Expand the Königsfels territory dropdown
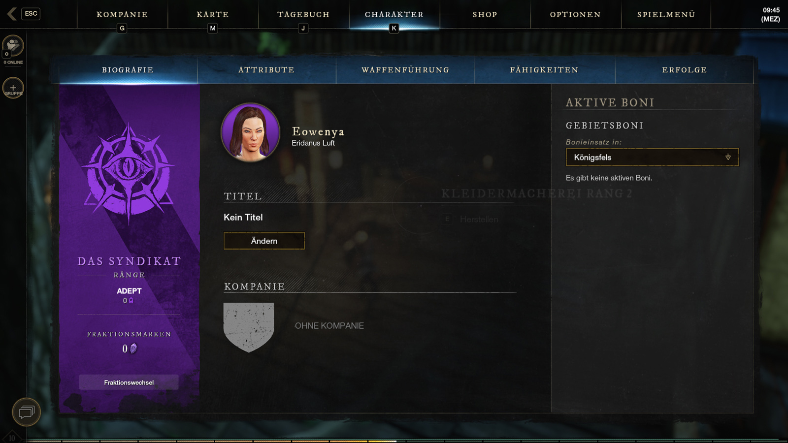Screen dimensions: 788x443 coord(652,157)
